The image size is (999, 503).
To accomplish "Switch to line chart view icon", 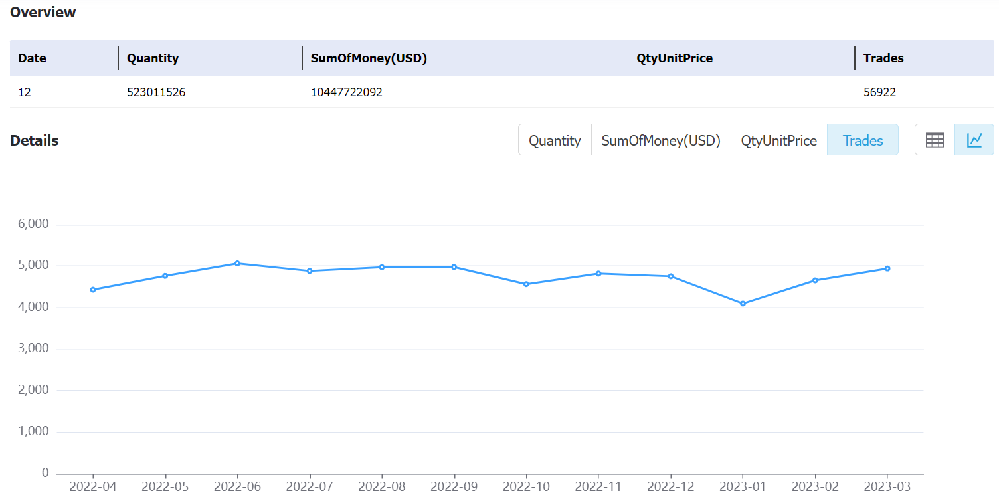I will (974, 140).
